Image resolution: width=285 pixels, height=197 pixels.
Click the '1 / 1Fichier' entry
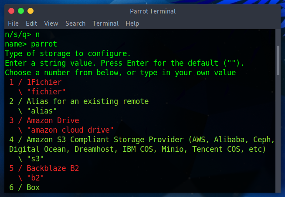click(35, 82)
